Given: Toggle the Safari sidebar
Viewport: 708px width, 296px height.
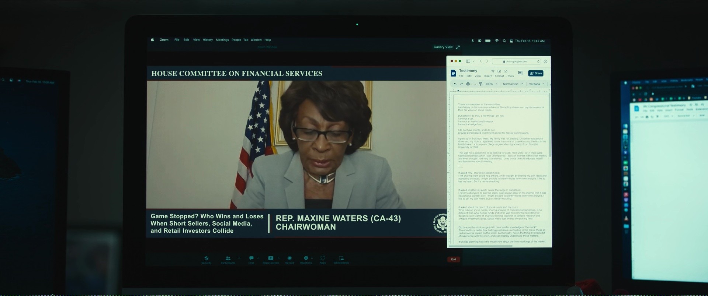Looking at the screenshot, I should coord(468,61).
